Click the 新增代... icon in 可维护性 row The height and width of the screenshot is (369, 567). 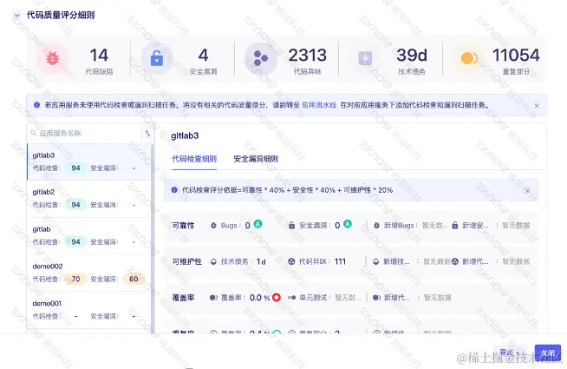point(455,261)
